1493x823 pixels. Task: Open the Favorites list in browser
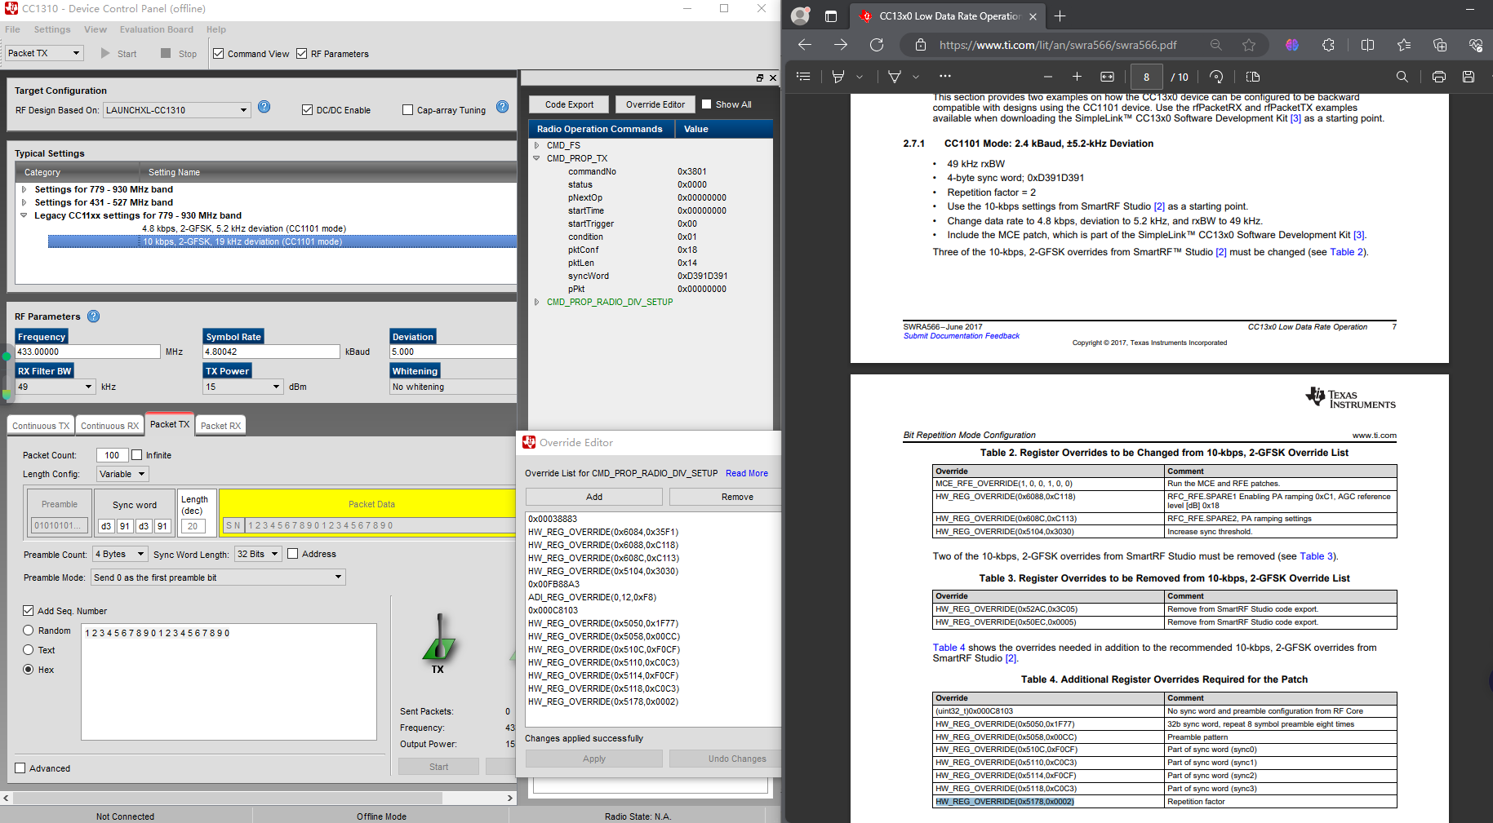click(x=1404, y=45)
